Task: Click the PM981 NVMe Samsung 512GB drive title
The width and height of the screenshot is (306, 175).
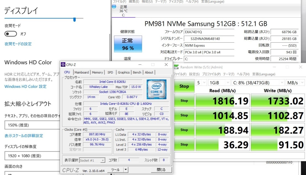Action: (206, 24)
